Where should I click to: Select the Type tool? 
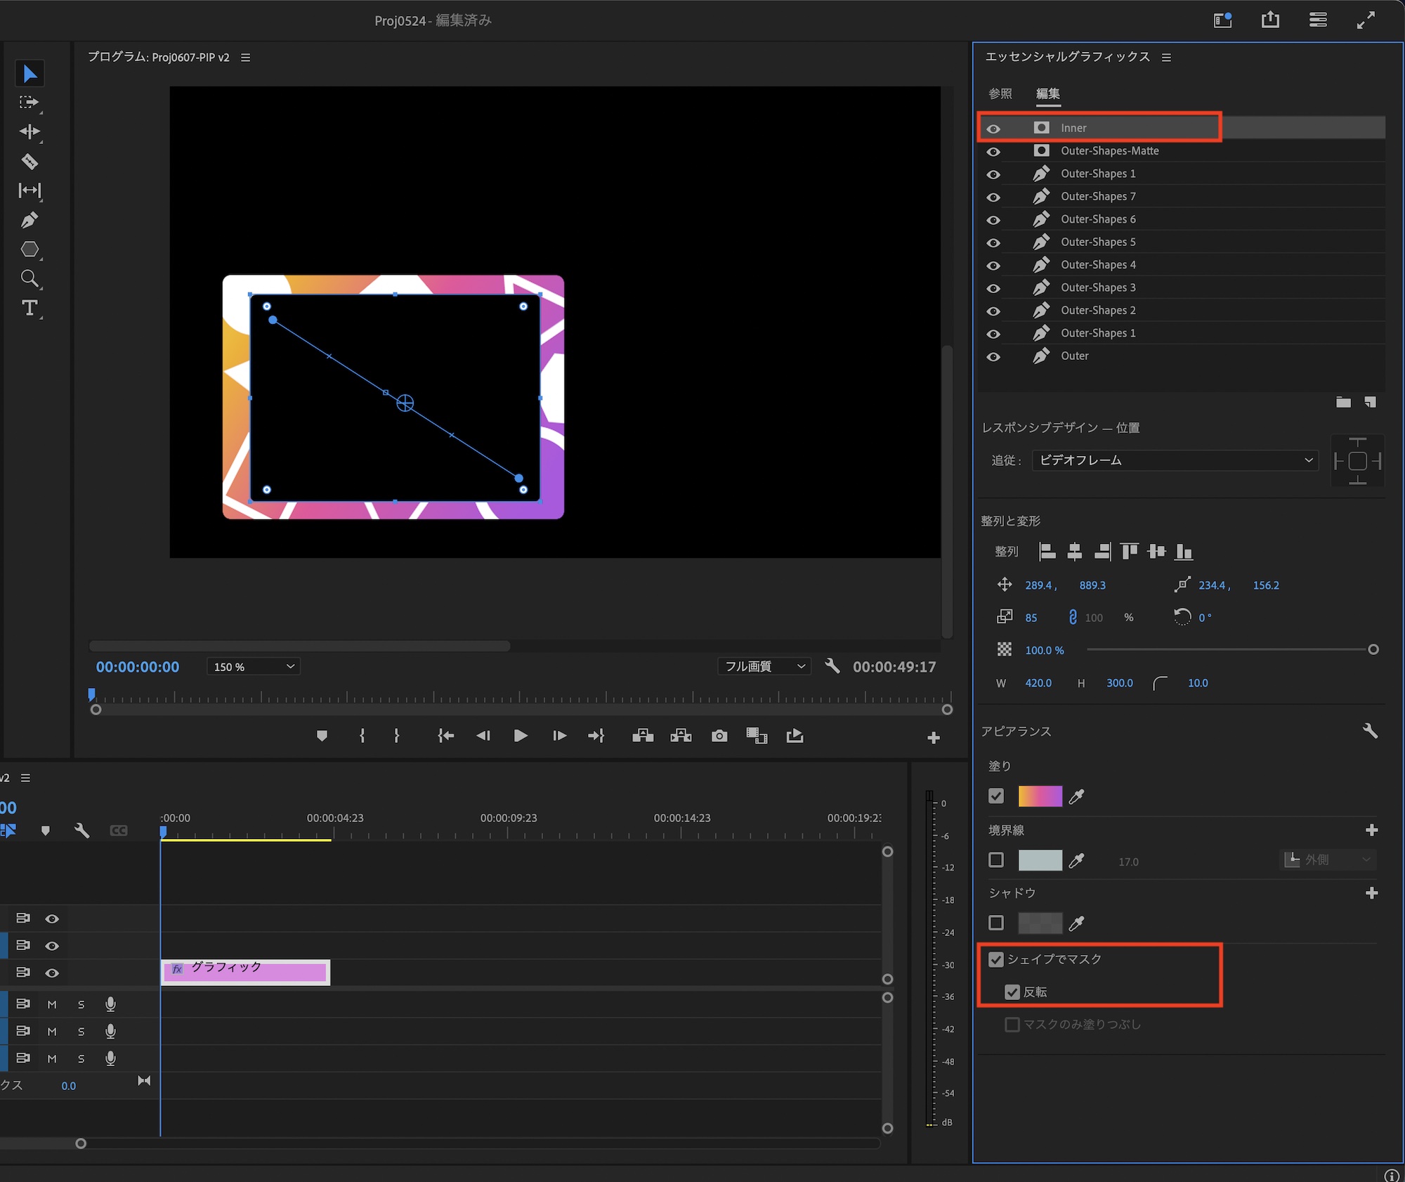pos(30,308)
